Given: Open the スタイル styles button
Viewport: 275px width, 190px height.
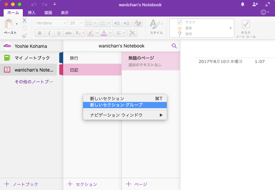Looking at the screenshot, I should 156,27.
